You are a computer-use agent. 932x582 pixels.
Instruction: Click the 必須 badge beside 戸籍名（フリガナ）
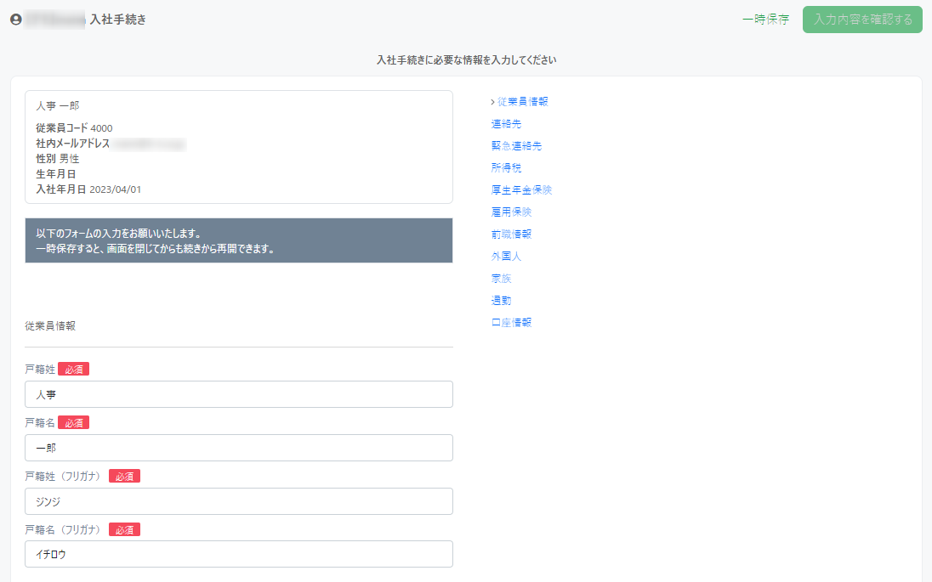point(124,529)
